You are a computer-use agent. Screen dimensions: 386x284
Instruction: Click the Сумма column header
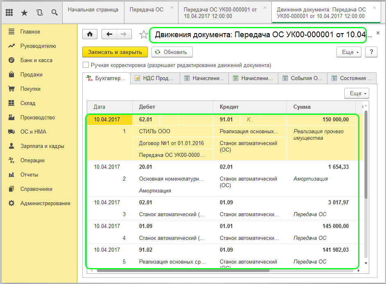click(321, 107)
